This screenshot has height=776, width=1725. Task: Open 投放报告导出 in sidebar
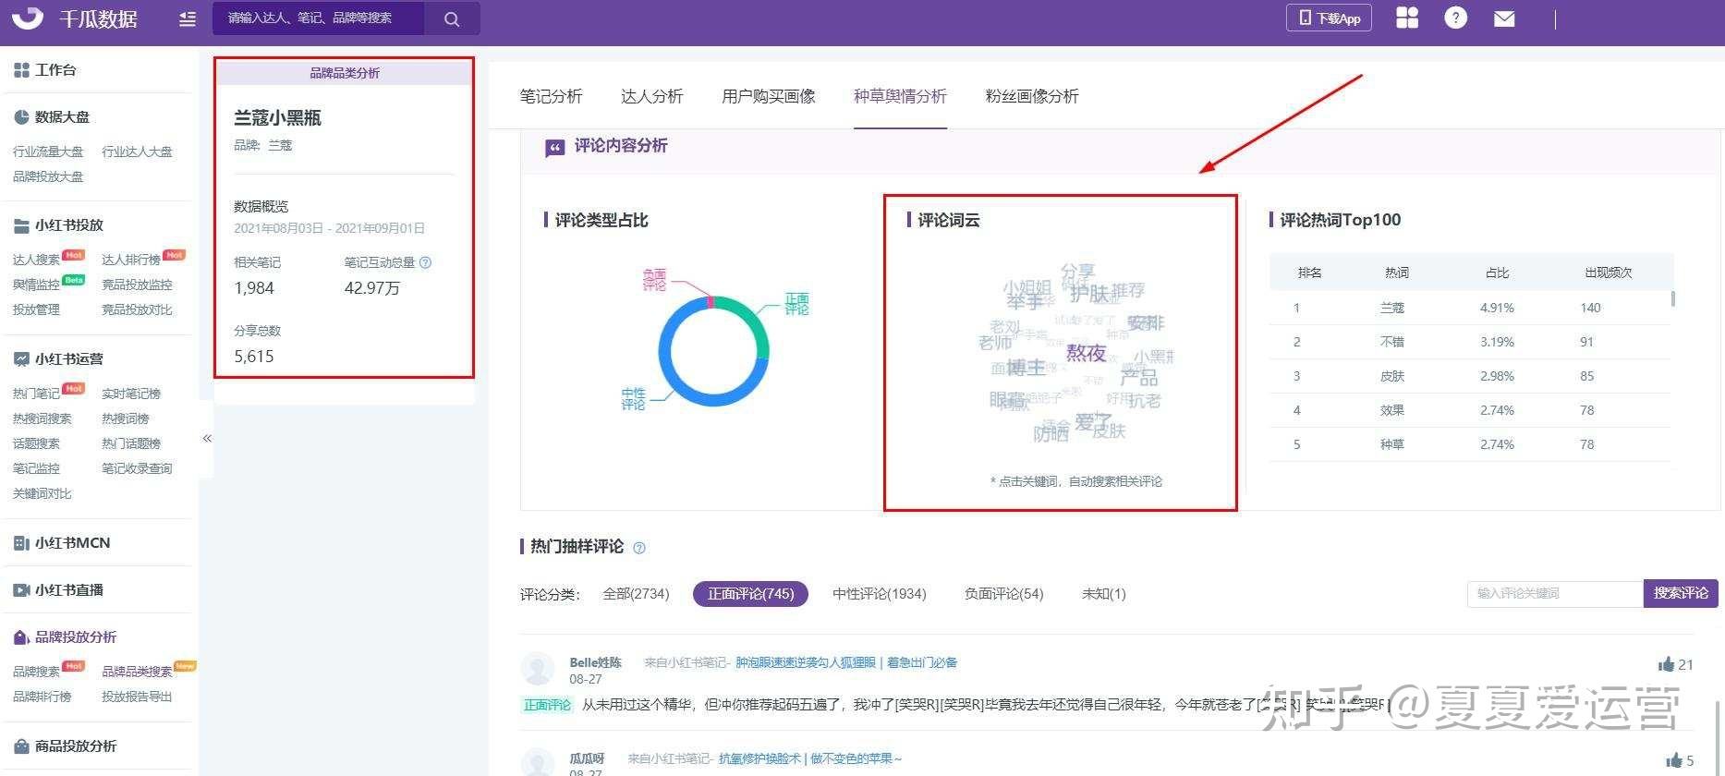[x=137, y=697]
